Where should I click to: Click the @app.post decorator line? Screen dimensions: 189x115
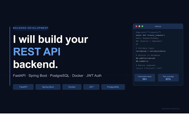tap(148, 32)
